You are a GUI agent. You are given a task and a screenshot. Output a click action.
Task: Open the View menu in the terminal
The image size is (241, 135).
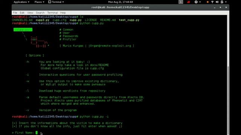click(x=30, y=13)
